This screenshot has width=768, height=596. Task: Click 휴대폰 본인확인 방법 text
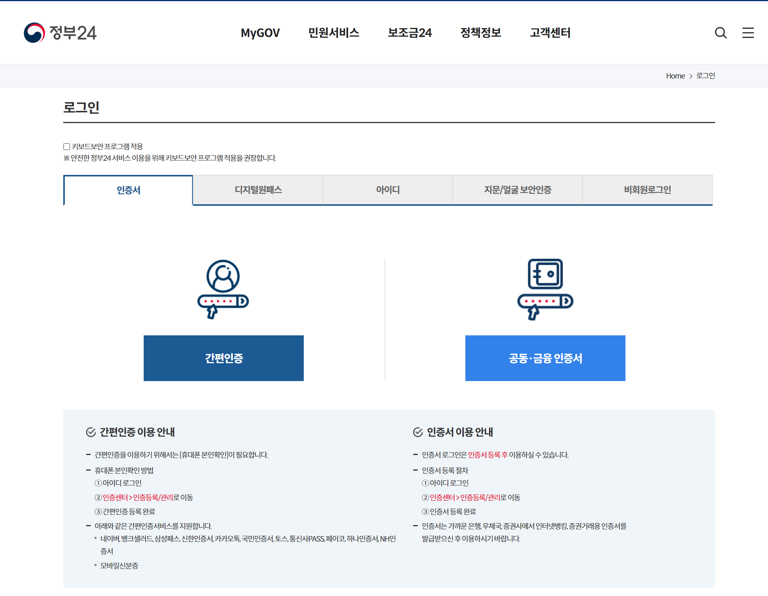coord(124,471)
